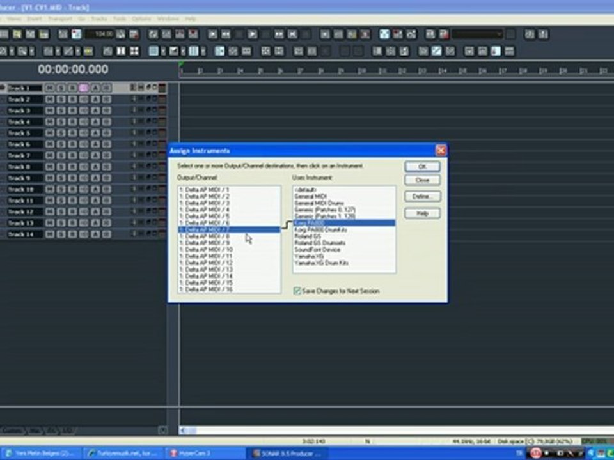Switch to the I/O tab below track list
This screenshot has width=614, height=460.
[x=67, y=431]
